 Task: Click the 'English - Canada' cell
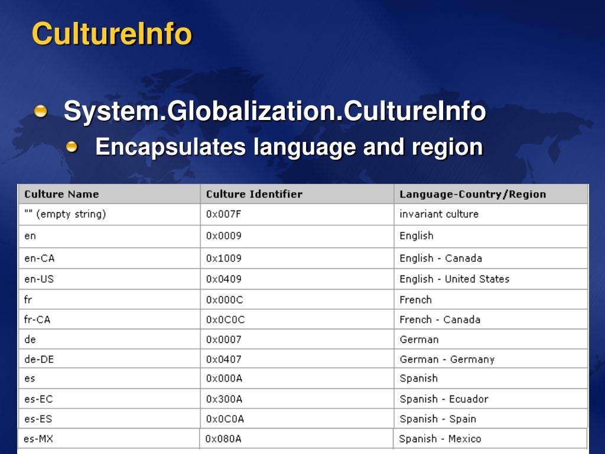coord(491,258)
